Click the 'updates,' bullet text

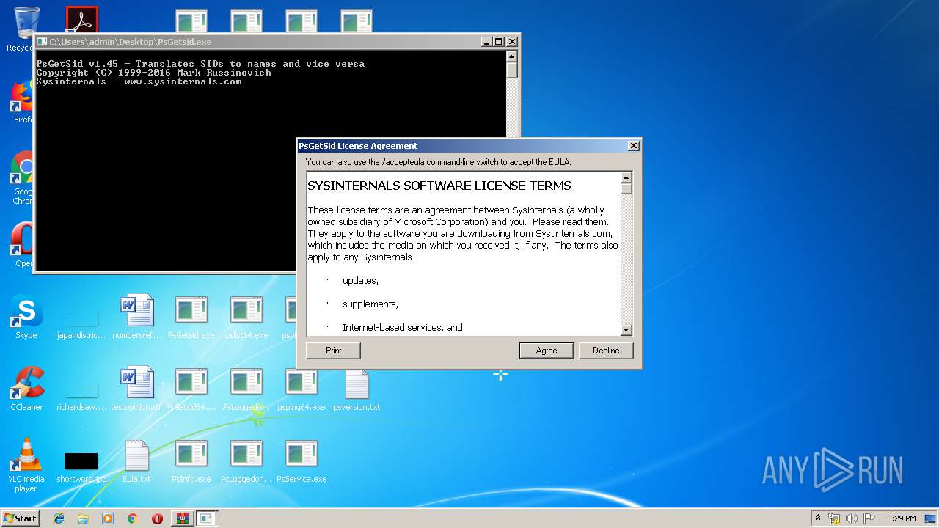[360, 281]
